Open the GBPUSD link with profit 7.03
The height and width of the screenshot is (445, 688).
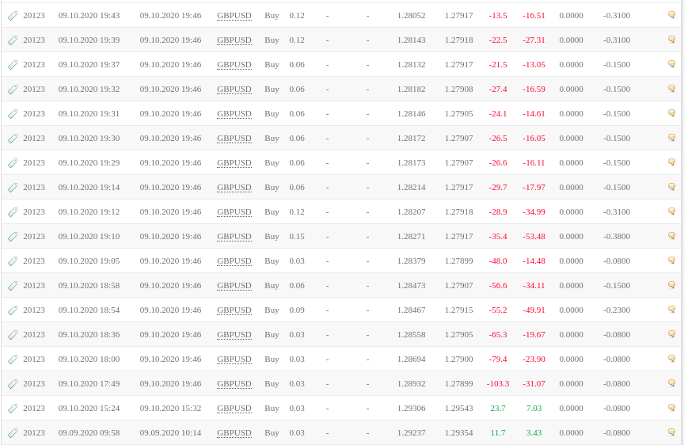tap(234, 409)
